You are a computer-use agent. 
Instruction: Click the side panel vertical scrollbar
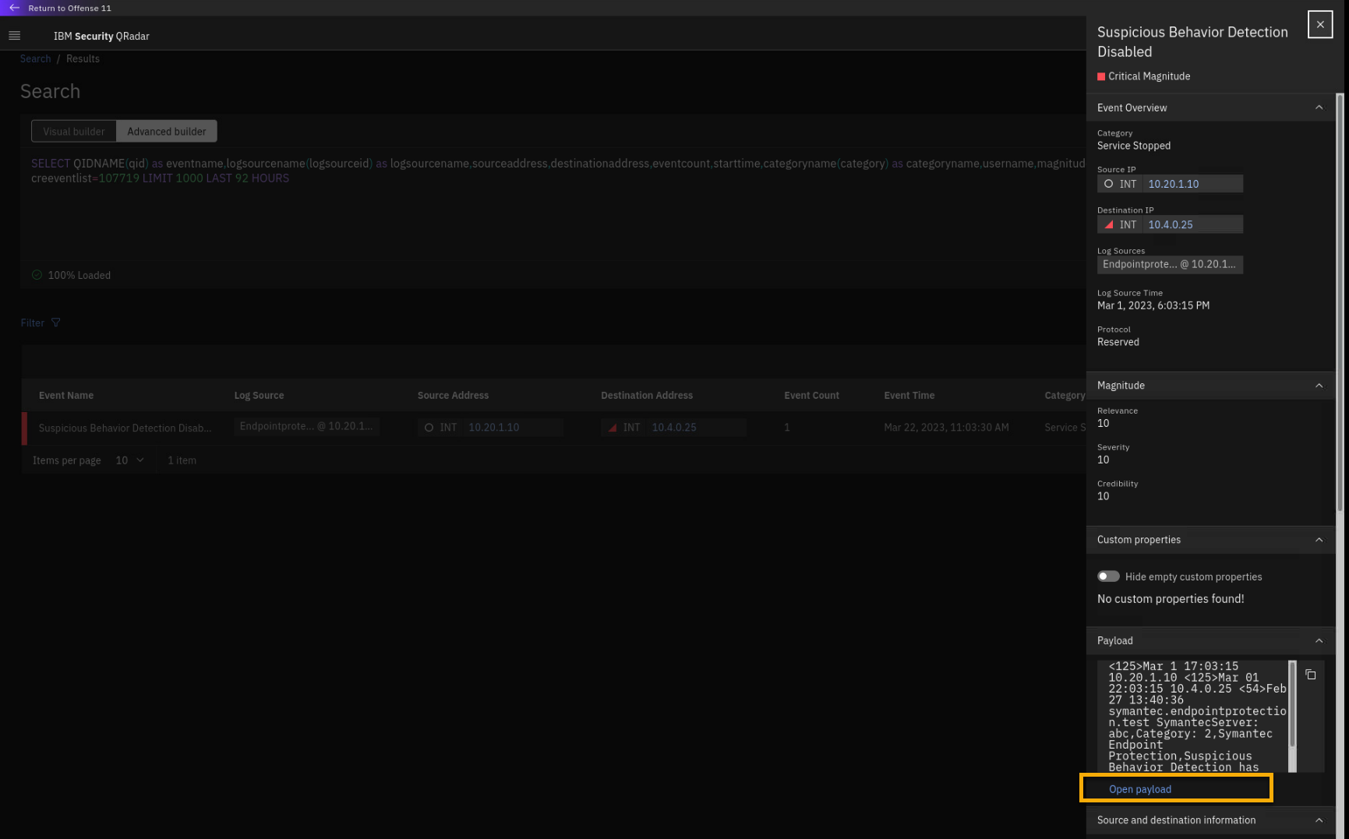1340,304
